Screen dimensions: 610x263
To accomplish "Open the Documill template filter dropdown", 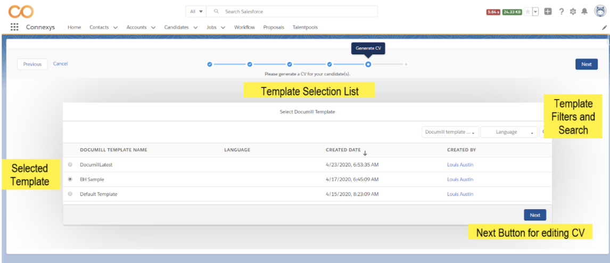I will tap(450, 132).
